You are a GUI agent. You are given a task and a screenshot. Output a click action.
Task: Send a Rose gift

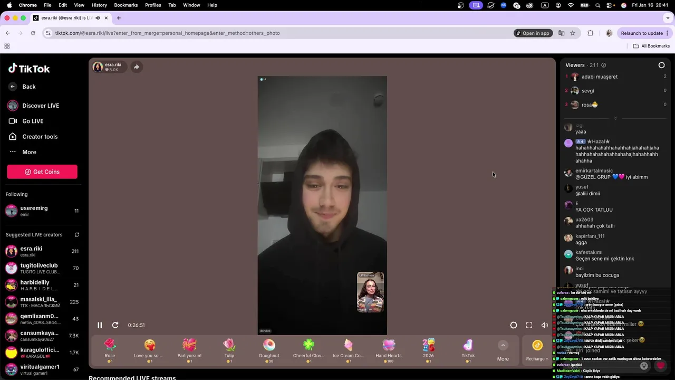[110, 350]
